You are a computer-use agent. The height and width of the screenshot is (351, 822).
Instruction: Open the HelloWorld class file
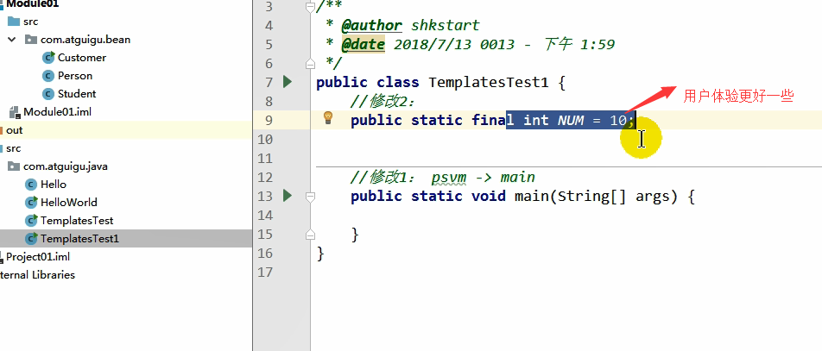tap(69, 202)
